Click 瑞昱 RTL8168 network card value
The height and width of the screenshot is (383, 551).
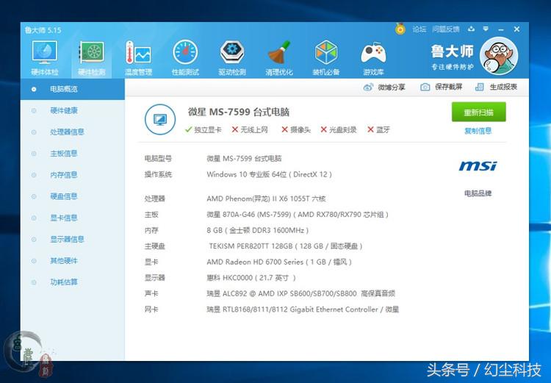(x=303, y=309)
